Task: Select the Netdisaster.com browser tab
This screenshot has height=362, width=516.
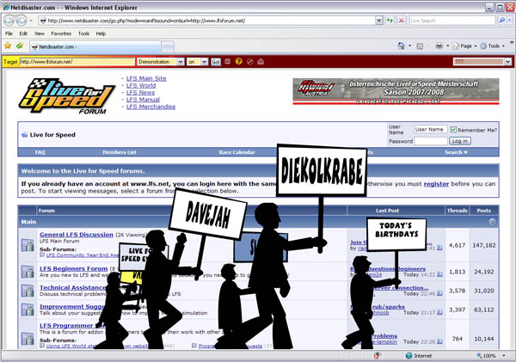Action: coord(95,46)
